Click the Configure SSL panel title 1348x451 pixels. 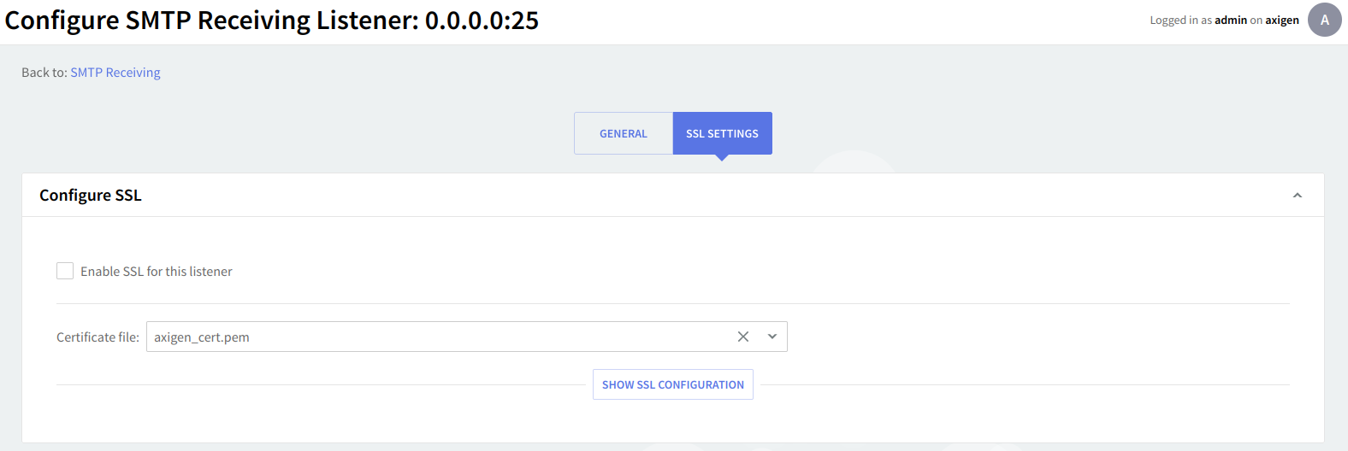coord(91,196)
